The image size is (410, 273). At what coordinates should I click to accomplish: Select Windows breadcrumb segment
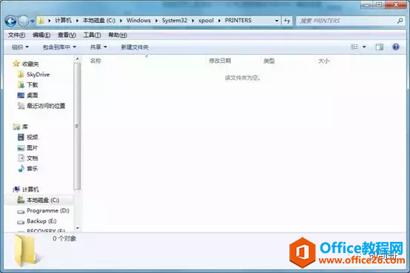138,21
